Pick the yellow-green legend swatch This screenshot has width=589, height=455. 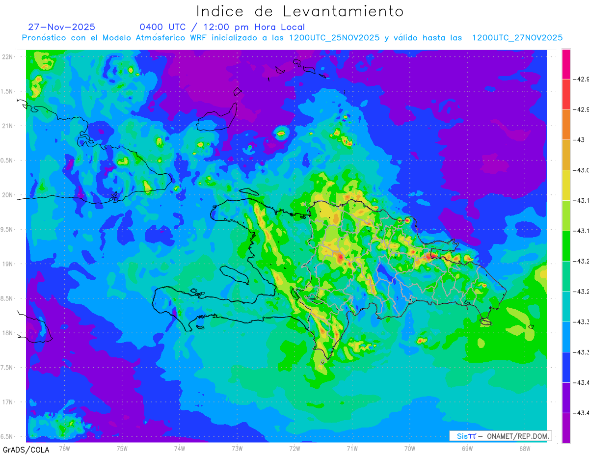pyautogui.click(x=566, y=215)
